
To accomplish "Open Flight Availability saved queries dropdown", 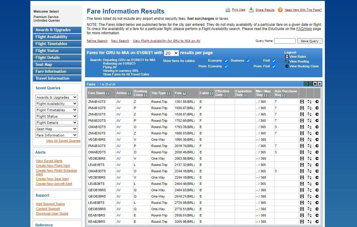I will click(x=56, y=104).
